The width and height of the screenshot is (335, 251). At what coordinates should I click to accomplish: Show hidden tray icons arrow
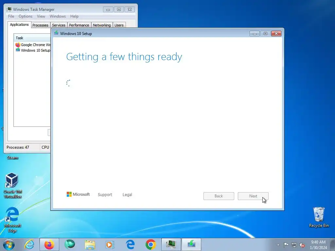[x=278, y=245]
